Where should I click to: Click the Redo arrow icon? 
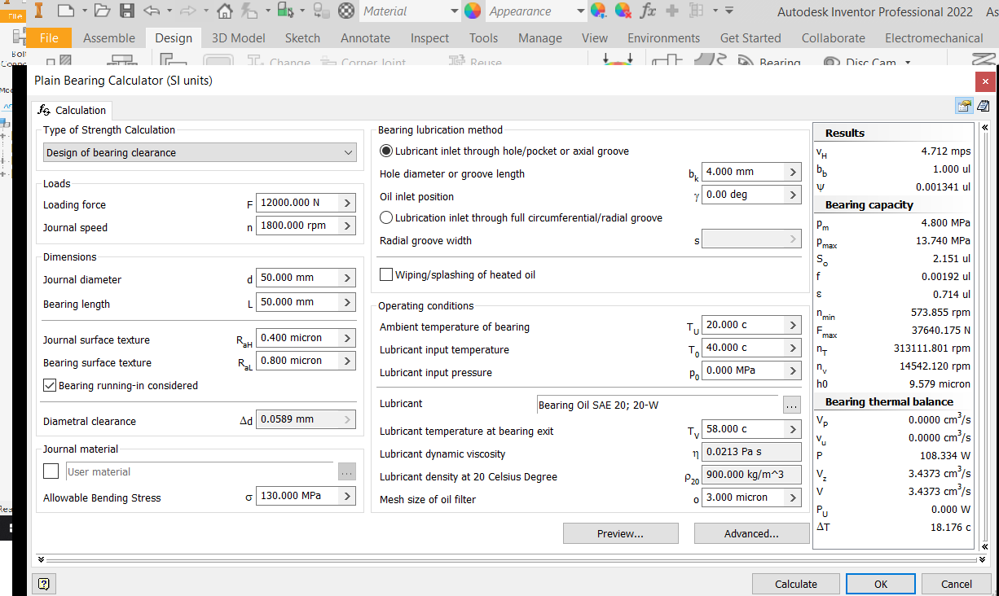click(188, 11)
